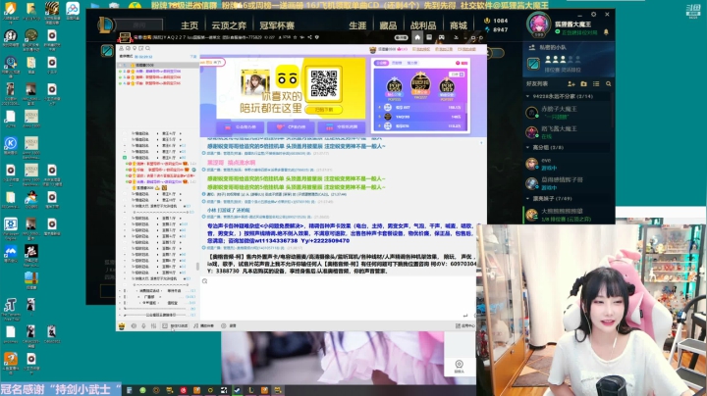The image size is (707, 396).
Task: Click the star favorite icon in YY title bar
Action: (296, 37)
